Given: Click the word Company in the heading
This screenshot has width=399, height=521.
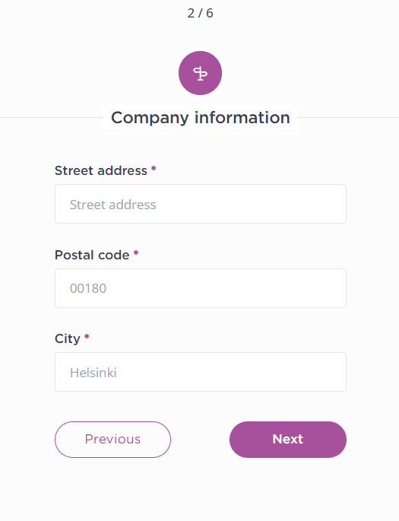Looking at the screenshot, I should point(150,118).
